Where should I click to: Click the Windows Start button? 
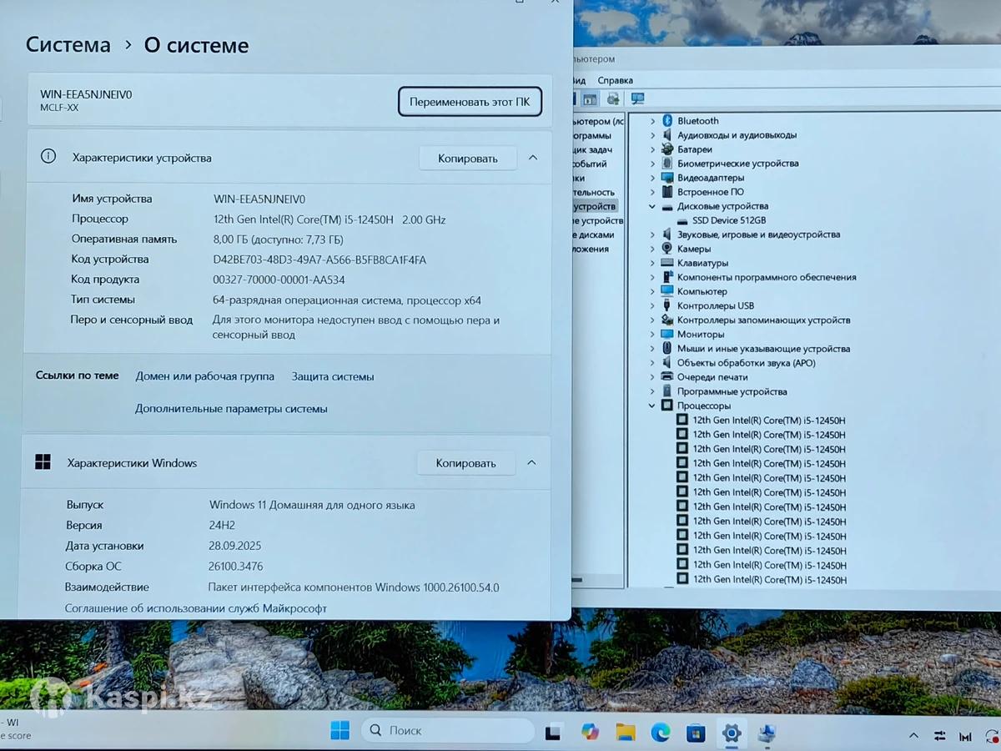pyautogui.click(x=340, y=731)
